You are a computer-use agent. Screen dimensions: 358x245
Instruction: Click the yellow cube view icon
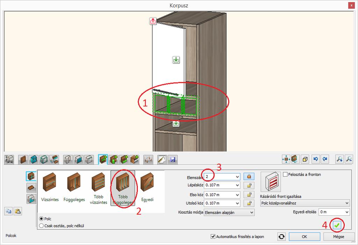click(x=305, y=159)
